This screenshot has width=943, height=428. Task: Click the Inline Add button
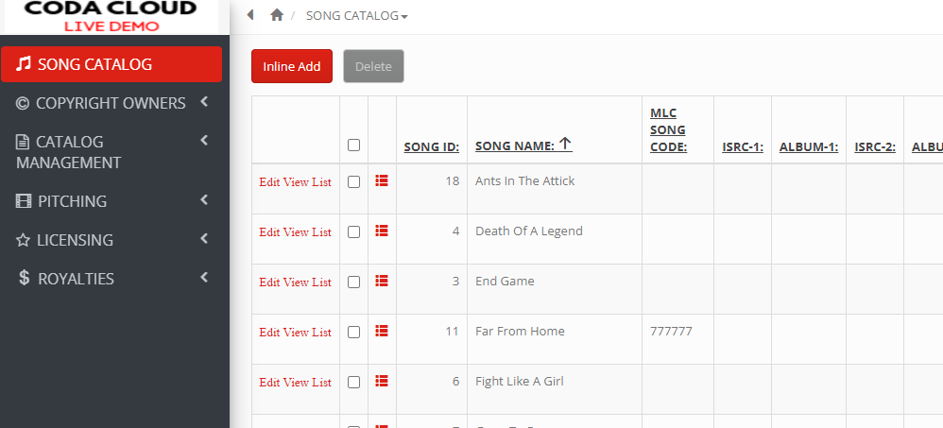pyautogui.click(x=292, y=66)
